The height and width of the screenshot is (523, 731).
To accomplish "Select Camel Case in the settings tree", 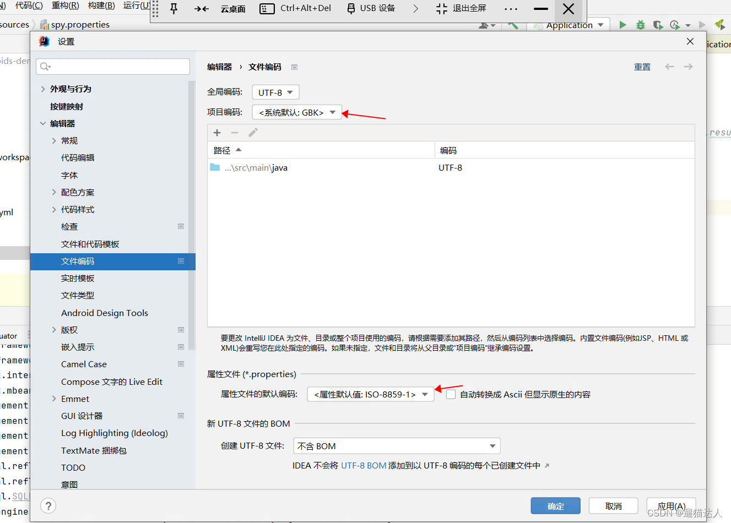I will coord(84,364).
